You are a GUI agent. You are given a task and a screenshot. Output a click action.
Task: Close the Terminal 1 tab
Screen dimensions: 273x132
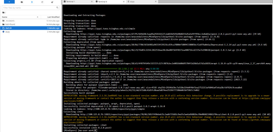pyautogui.click(x=92, y=2)
